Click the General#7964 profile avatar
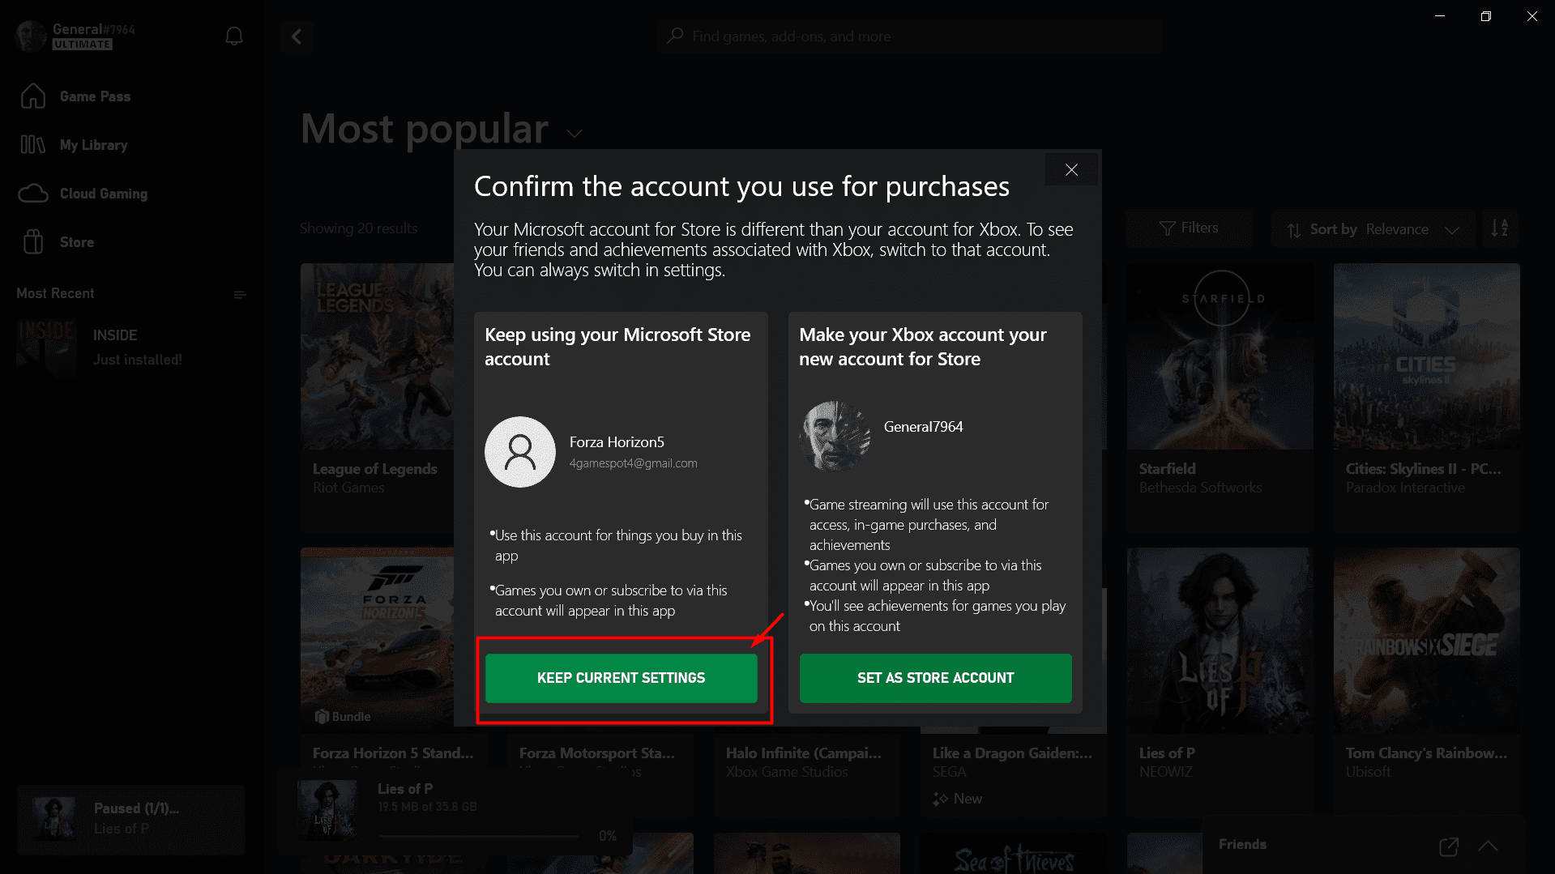 (x=30, y=36)
